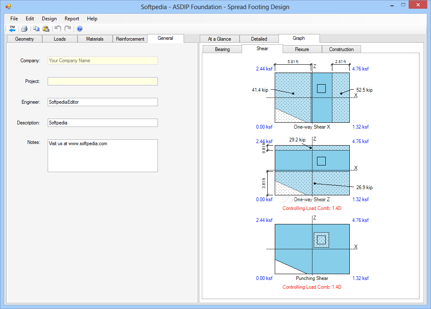The image size is (431, 309).
Task: Open Help via the blue question mark icon
Action: (x=80, y=29)
